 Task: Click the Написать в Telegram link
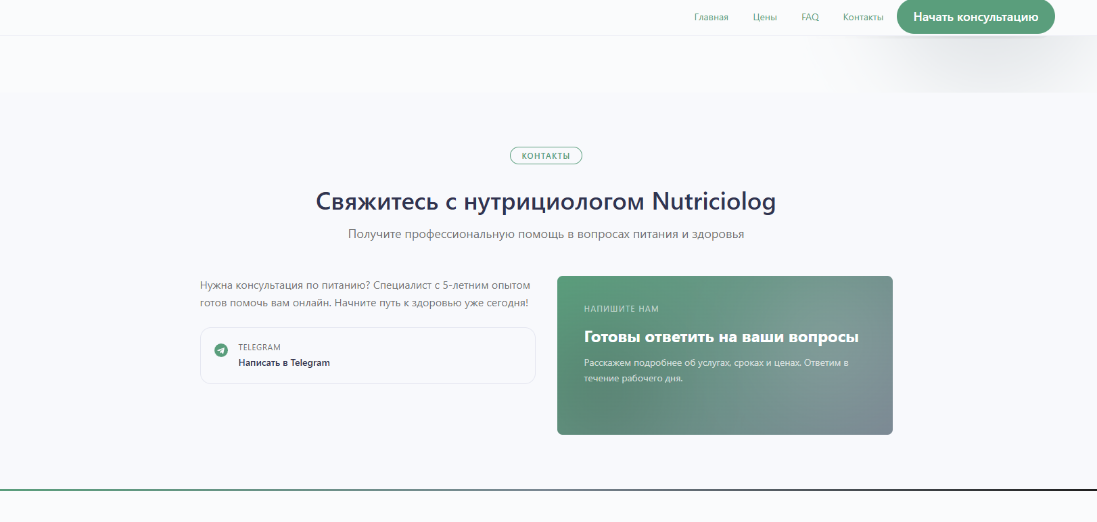point(284,363)
